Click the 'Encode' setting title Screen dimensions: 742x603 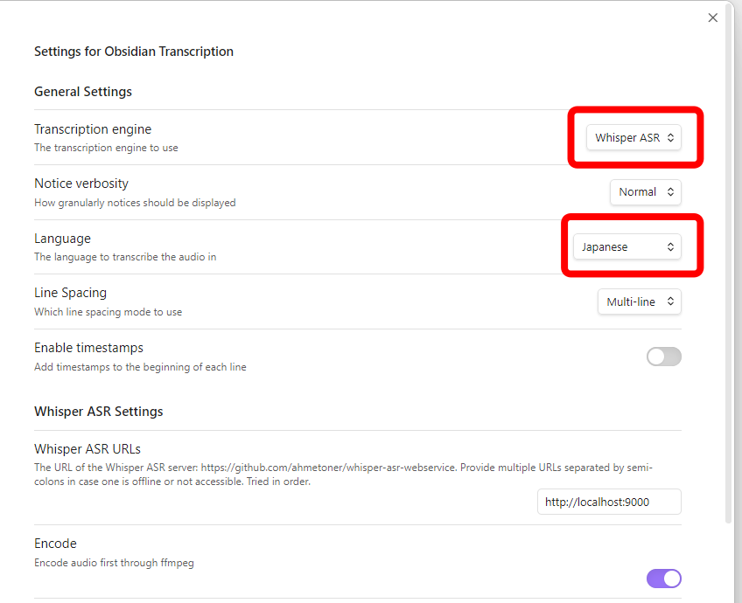[x=55, y=544]
